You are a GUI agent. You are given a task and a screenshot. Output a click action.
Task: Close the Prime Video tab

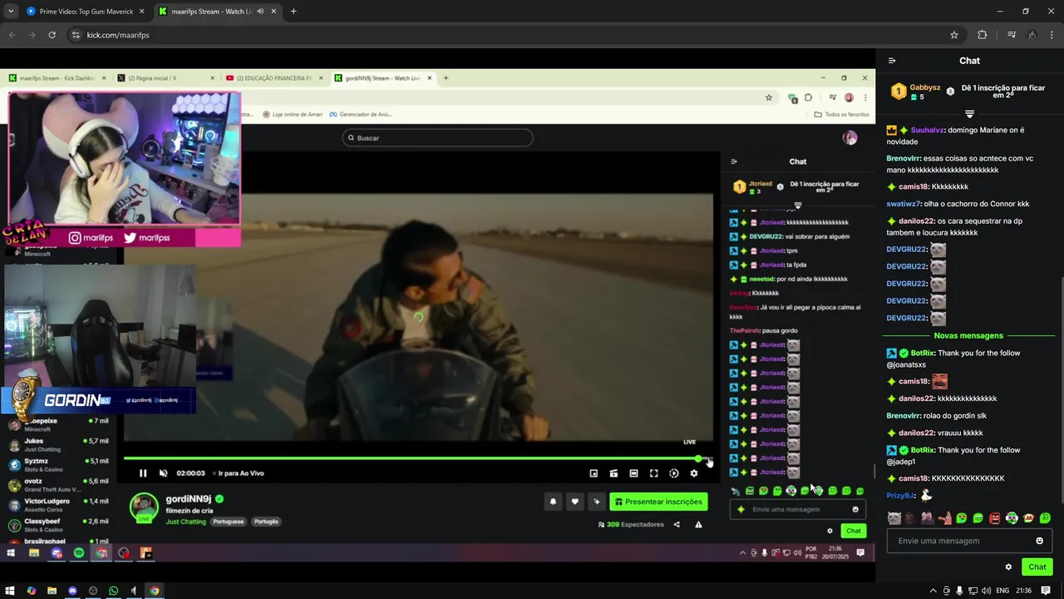tap(142, 12)
